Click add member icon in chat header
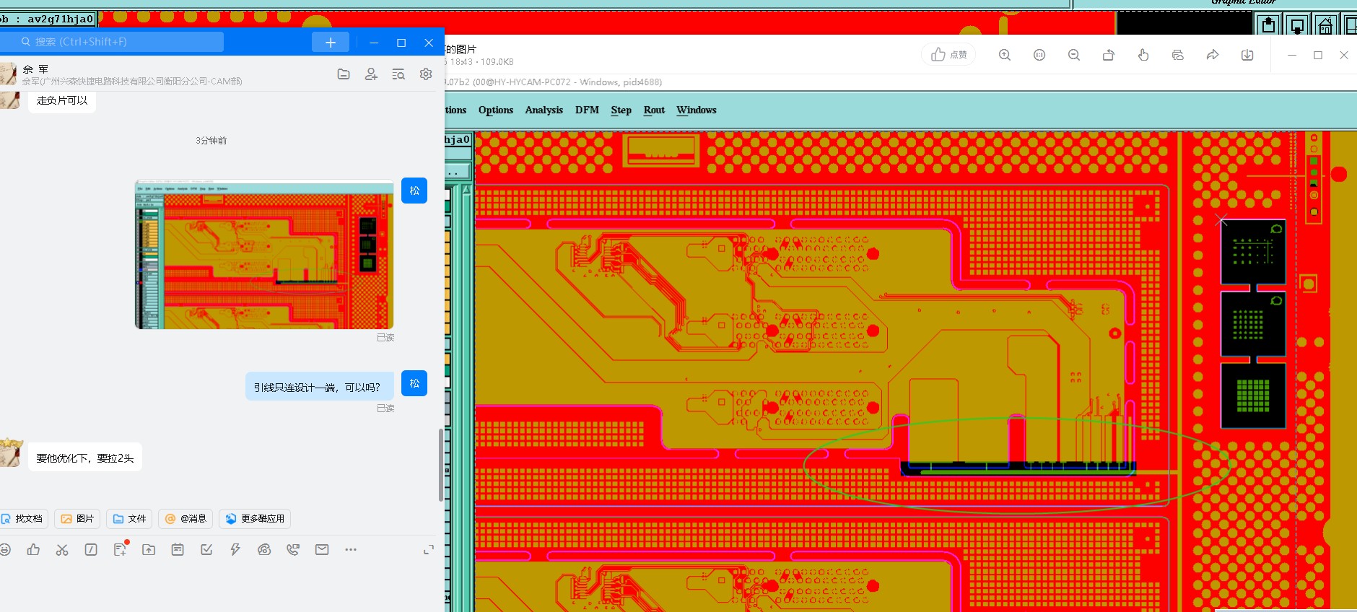This screenshot has width=1357, height=612. pos(371,74)
